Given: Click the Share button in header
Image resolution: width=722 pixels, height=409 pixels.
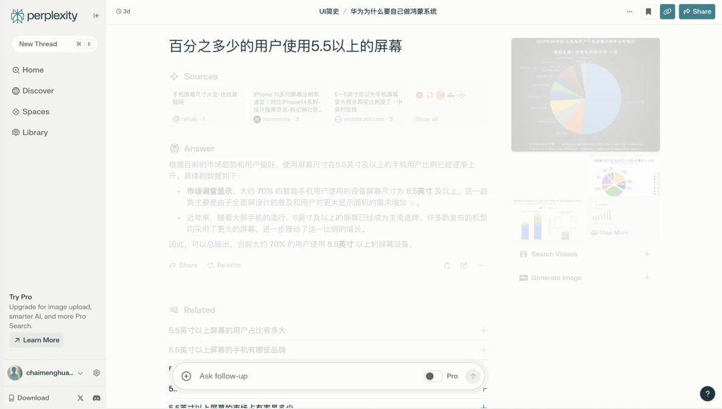Looking at the screenshot, I should click(x=697, y=11).
